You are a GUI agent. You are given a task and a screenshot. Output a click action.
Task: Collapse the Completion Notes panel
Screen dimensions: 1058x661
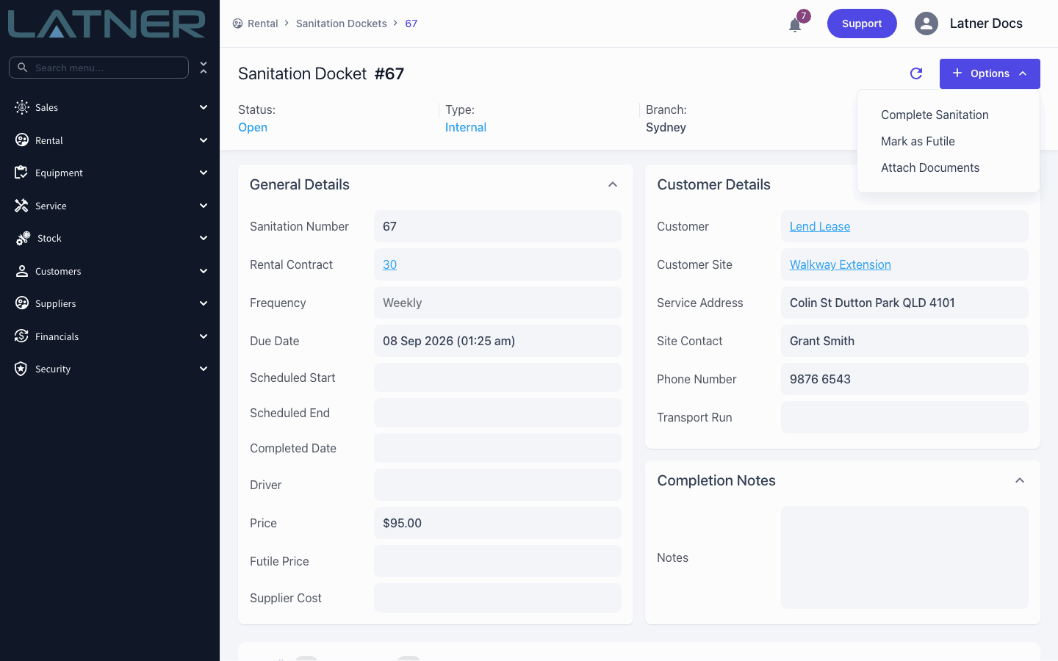click(x=1020, y=480)
